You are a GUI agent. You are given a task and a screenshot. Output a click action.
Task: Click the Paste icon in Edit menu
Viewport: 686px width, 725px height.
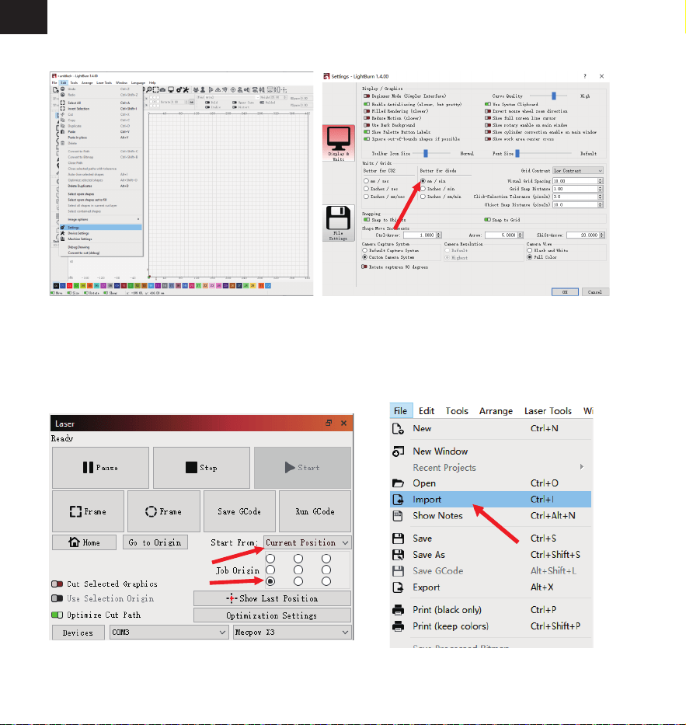coord(62,132)
